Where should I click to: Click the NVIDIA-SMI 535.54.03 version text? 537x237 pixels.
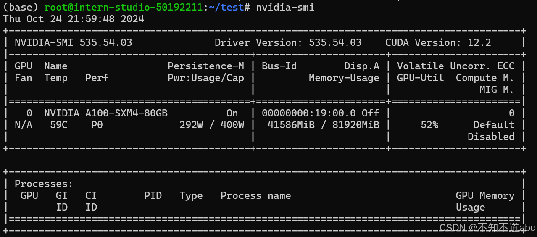(x=74, y=42)
